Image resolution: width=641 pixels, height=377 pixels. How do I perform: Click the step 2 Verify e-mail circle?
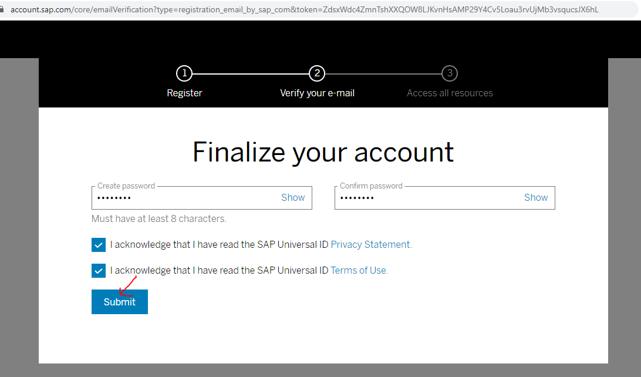pyautogui.click(x=317, y=73)
